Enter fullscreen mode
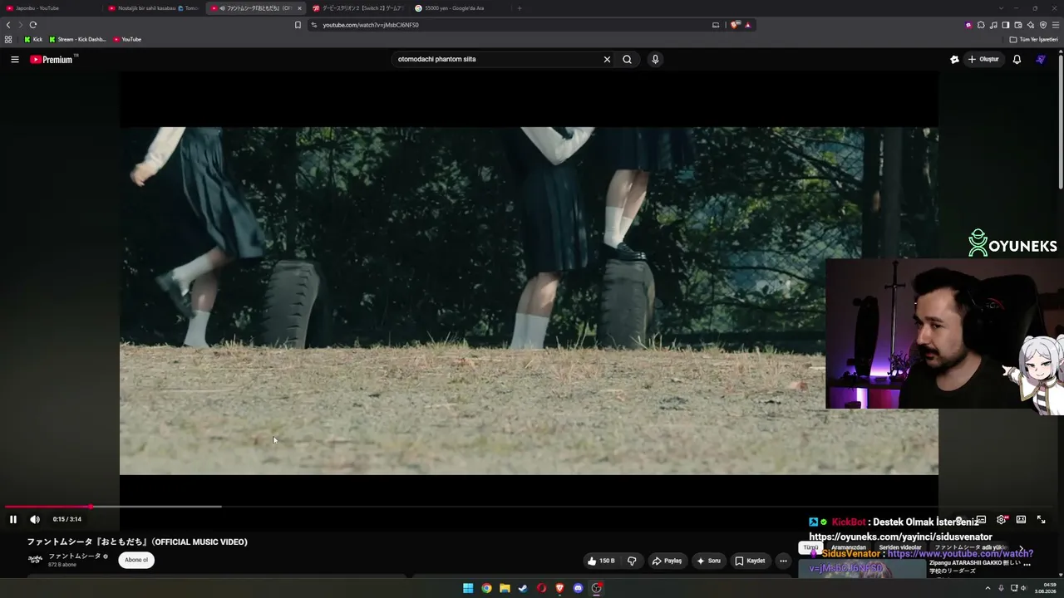The image size is (1064, 598). point(1041,519)
